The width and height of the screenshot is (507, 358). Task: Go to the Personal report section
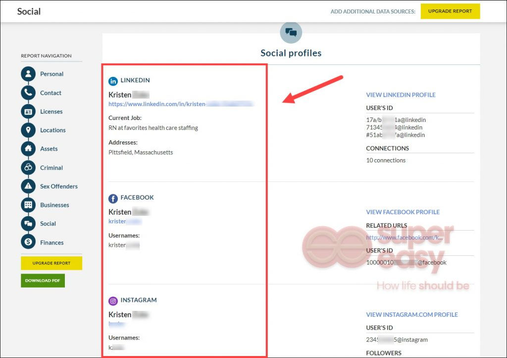click(51, 74)
